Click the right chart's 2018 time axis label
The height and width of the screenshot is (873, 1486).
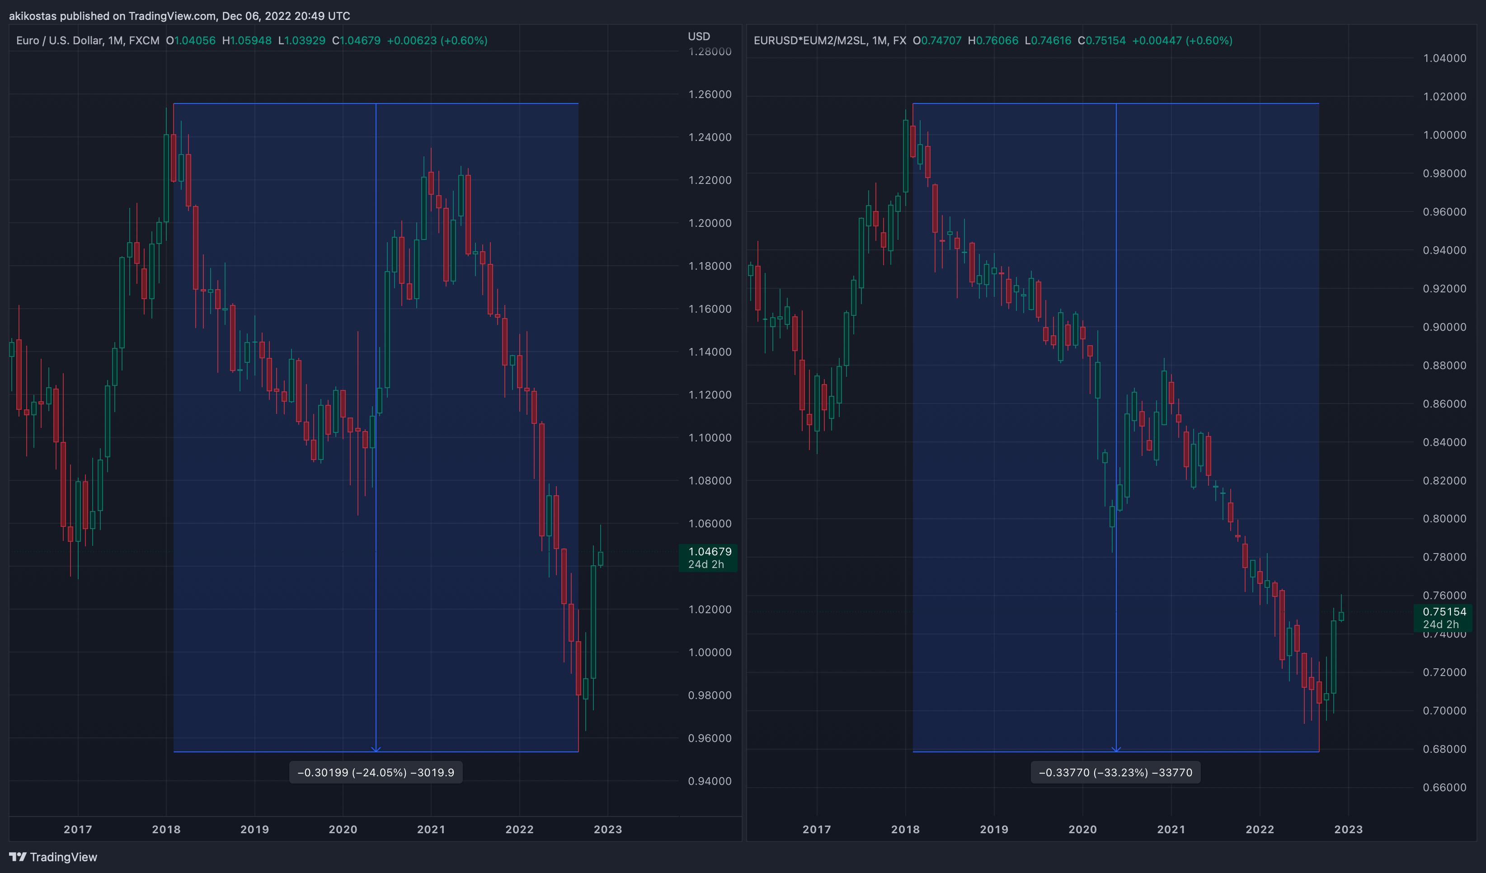[x=905, y=829]
